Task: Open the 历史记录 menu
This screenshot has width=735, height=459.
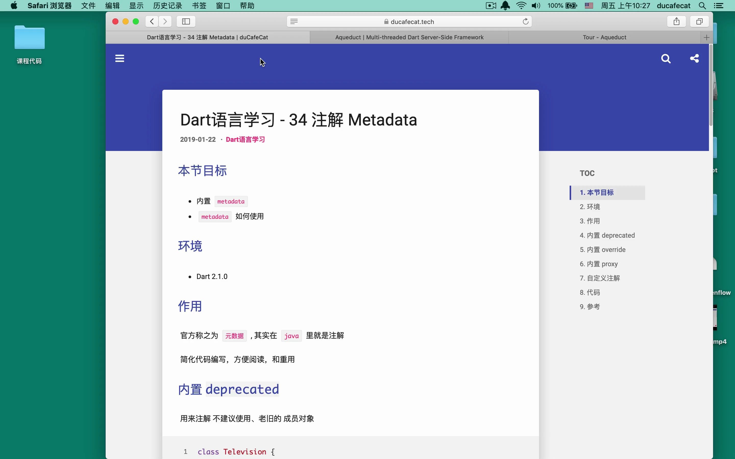Action: [168, 5]
